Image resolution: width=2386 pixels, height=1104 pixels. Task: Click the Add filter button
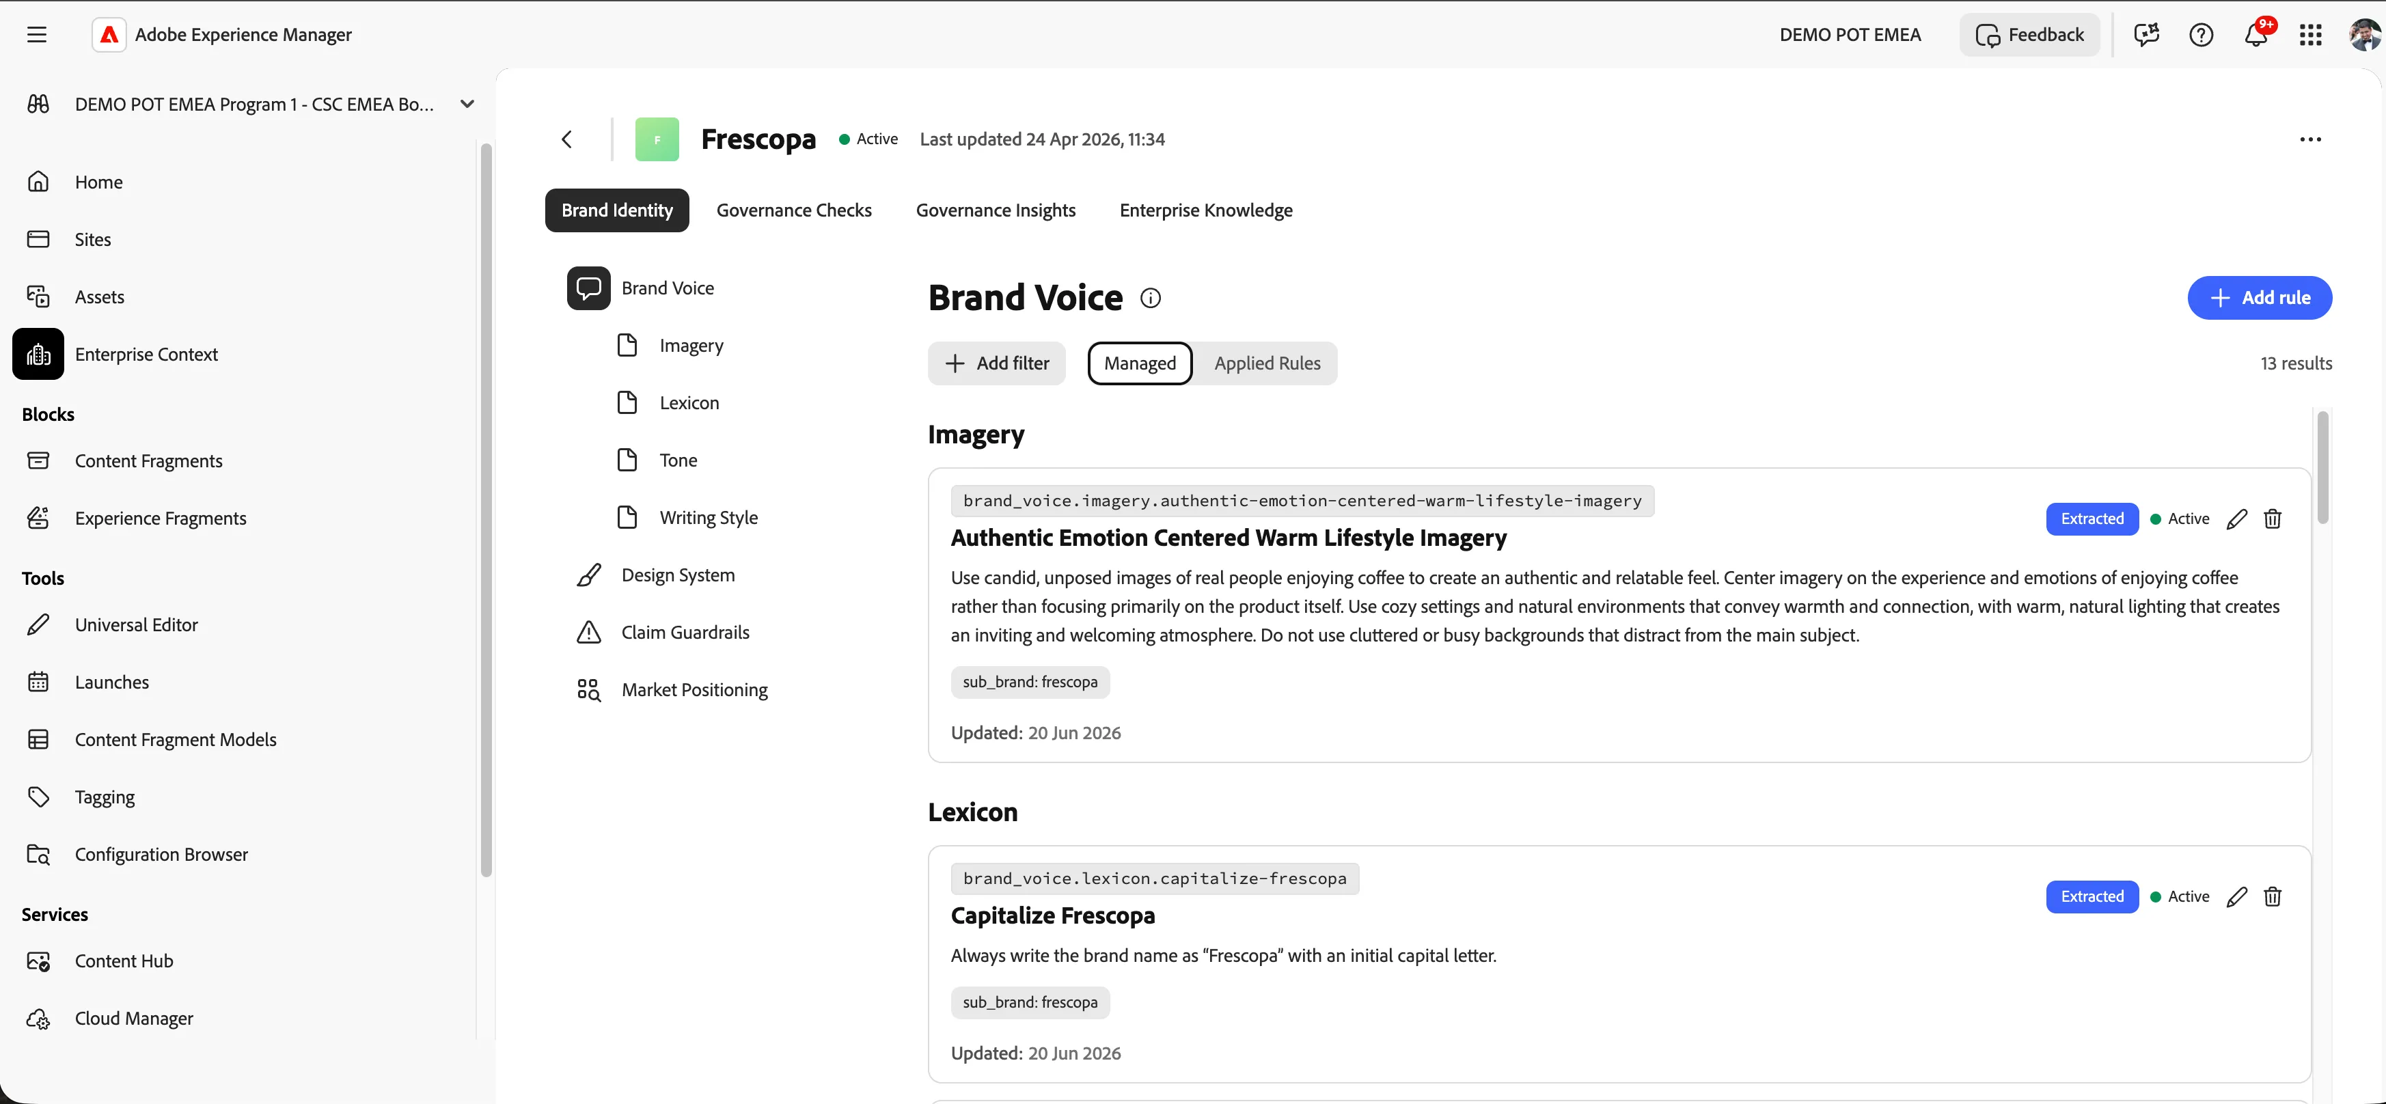pos(997,363)
